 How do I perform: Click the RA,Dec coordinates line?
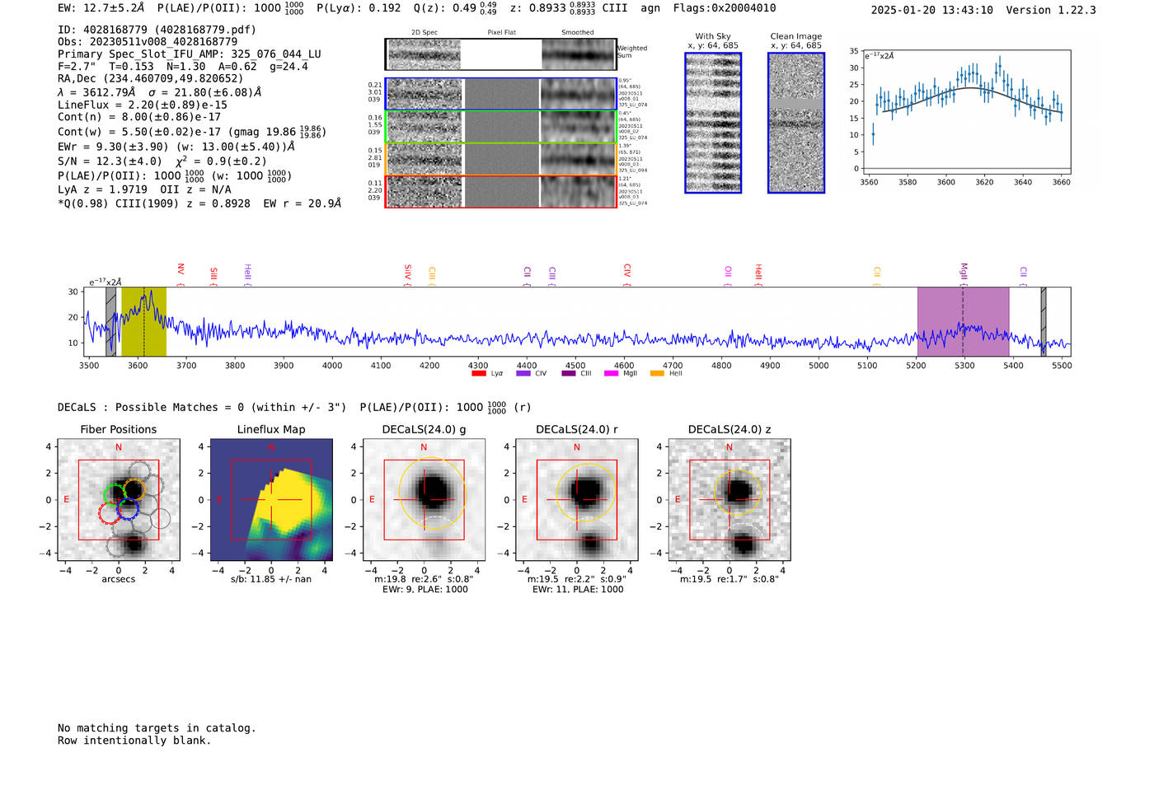[x=151, y=79]
